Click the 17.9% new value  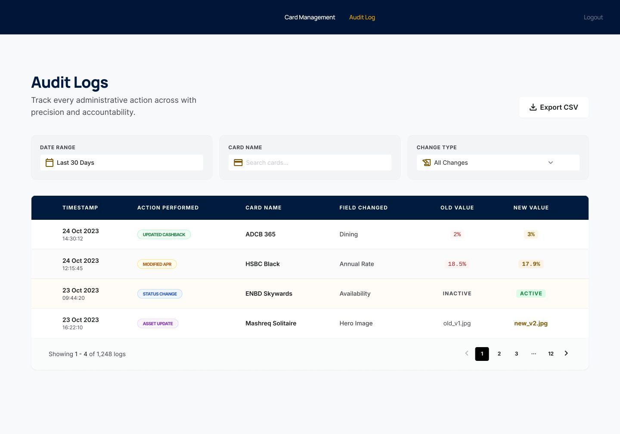coord(531,264)
